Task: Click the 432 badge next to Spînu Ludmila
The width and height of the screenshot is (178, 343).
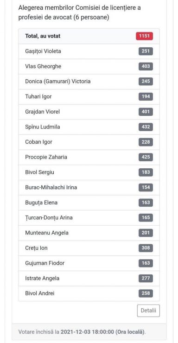Action: pos(146,127)
